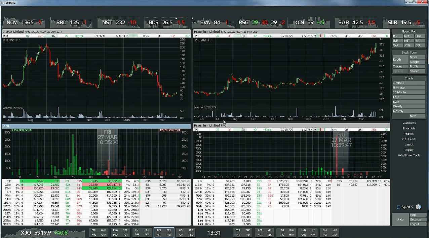Switch to the ACR/PPS layout tab

click(164, 232)
